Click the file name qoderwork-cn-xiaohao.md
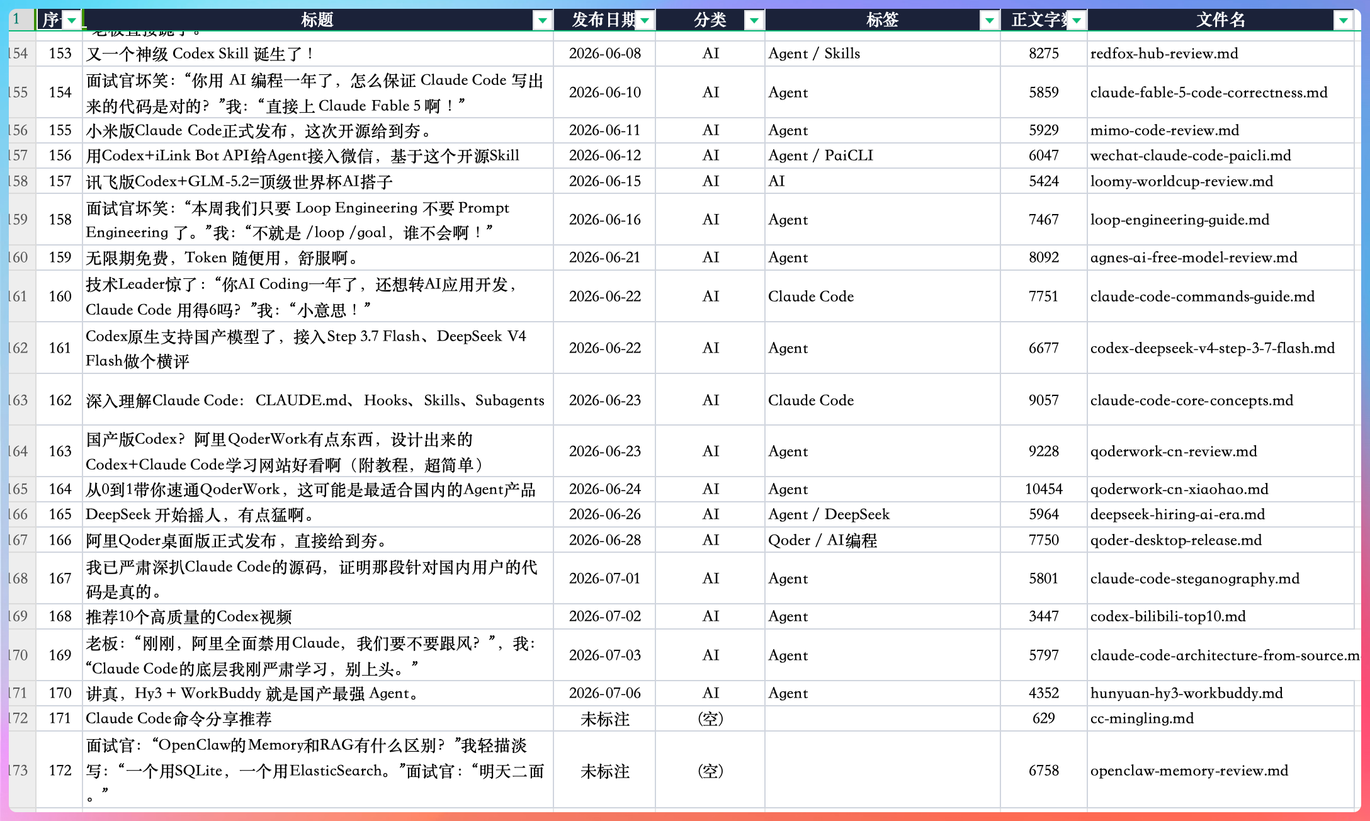 click(x=1179, y=489)
